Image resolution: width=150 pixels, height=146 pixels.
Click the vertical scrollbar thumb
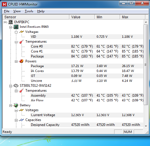point(146,65)
